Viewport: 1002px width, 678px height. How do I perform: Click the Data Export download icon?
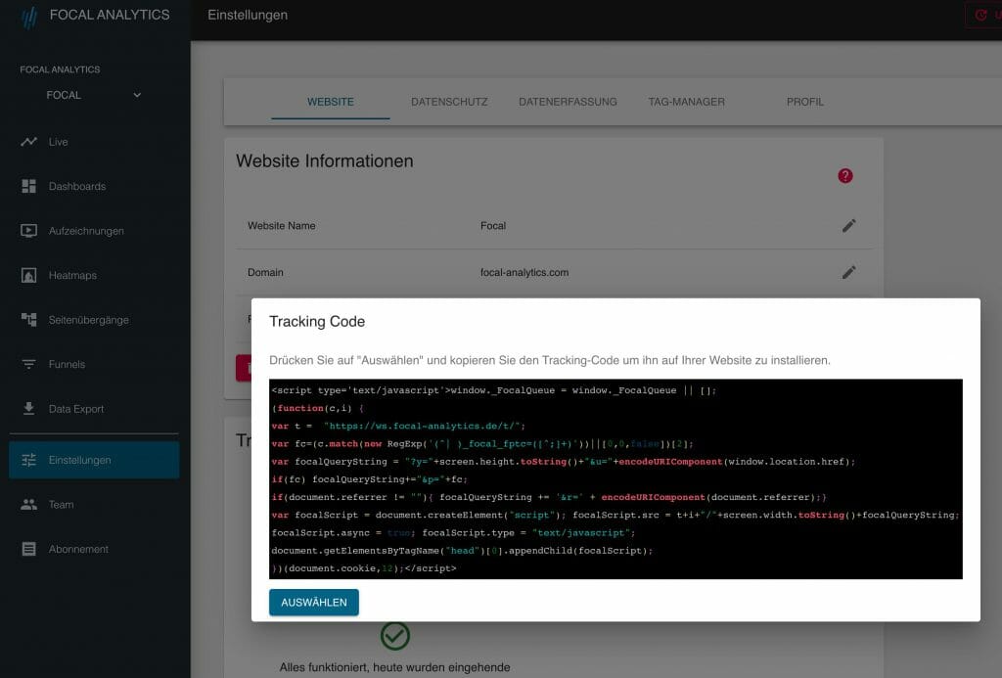point(28,408)
